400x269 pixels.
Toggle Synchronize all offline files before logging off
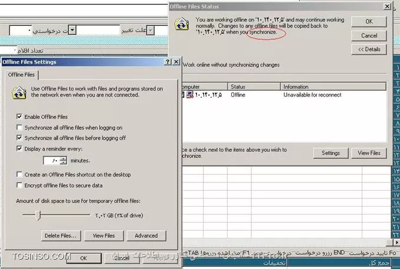click(19, 138)
